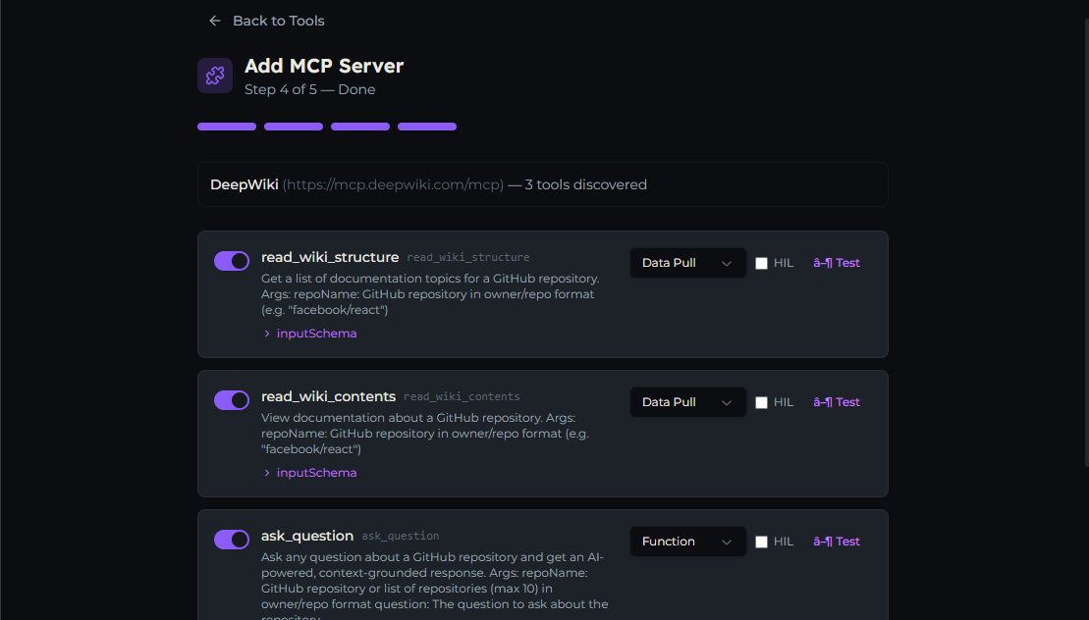This screenshot has width=1089, height=620.
Task: Turn off the ask_question toggle
Action: point(232,540)
